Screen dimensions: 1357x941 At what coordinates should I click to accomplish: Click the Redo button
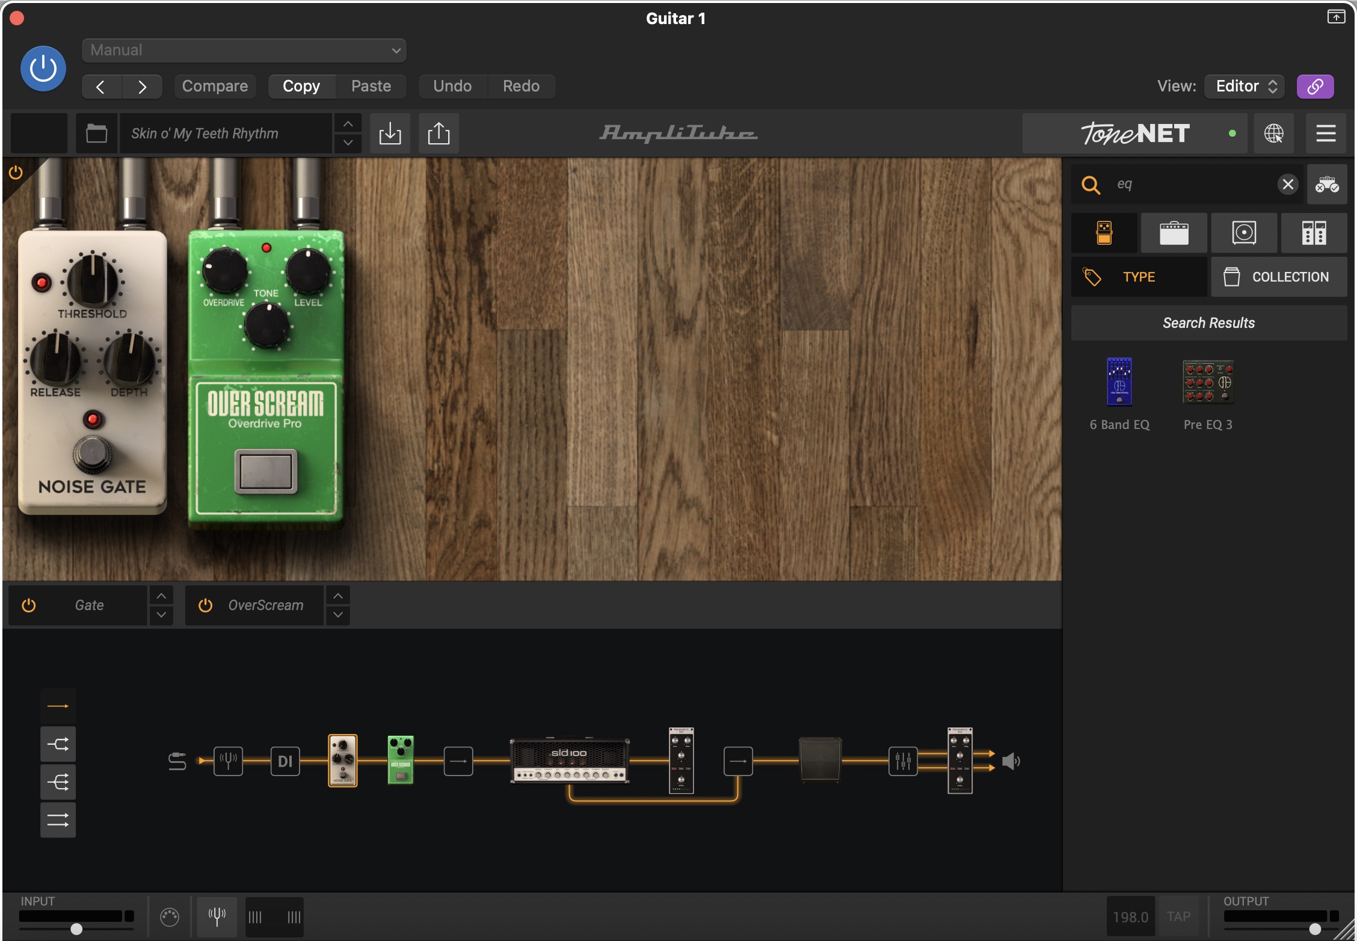click(x=521, y=86)
